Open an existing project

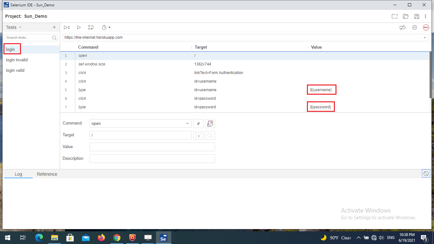click(406, 17)
